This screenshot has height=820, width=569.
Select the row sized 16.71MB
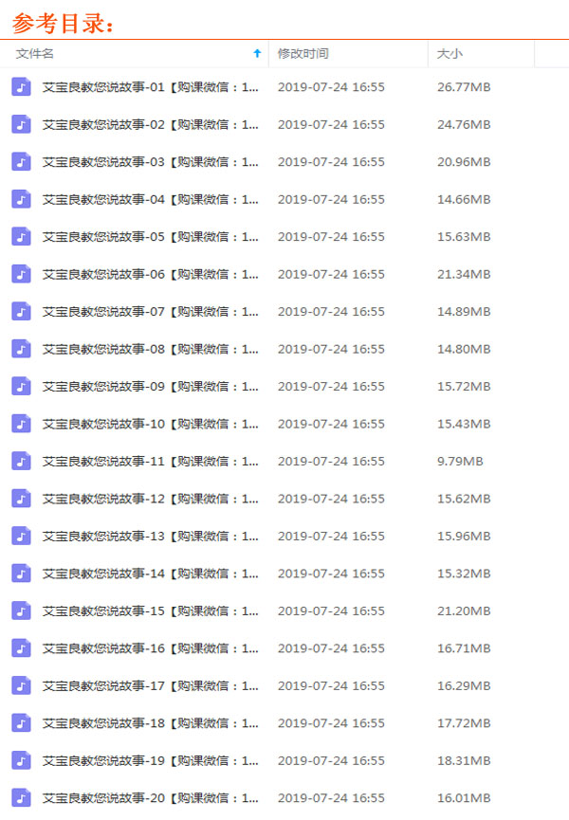point(284,648)
